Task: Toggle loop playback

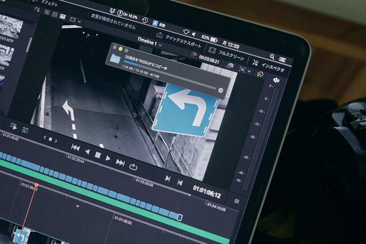Action: tap(133, 166)
